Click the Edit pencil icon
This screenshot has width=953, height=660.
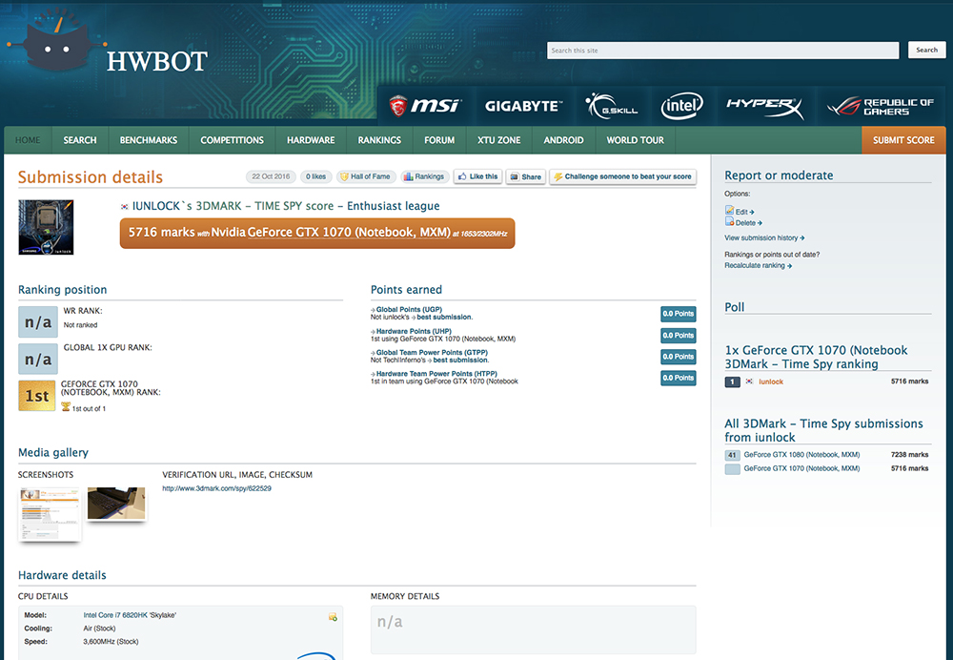(x=729, y=210)
